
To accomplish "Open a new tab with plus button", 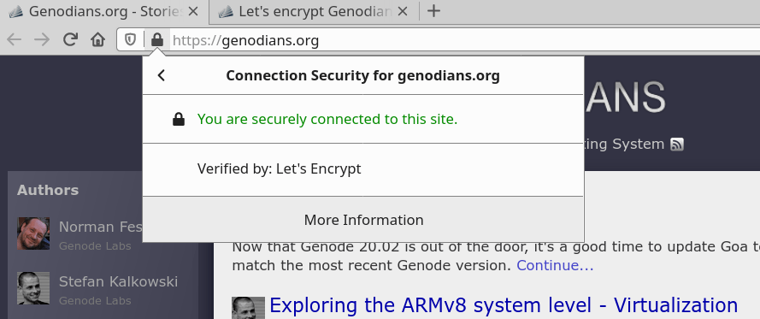I will click(433, 11).
